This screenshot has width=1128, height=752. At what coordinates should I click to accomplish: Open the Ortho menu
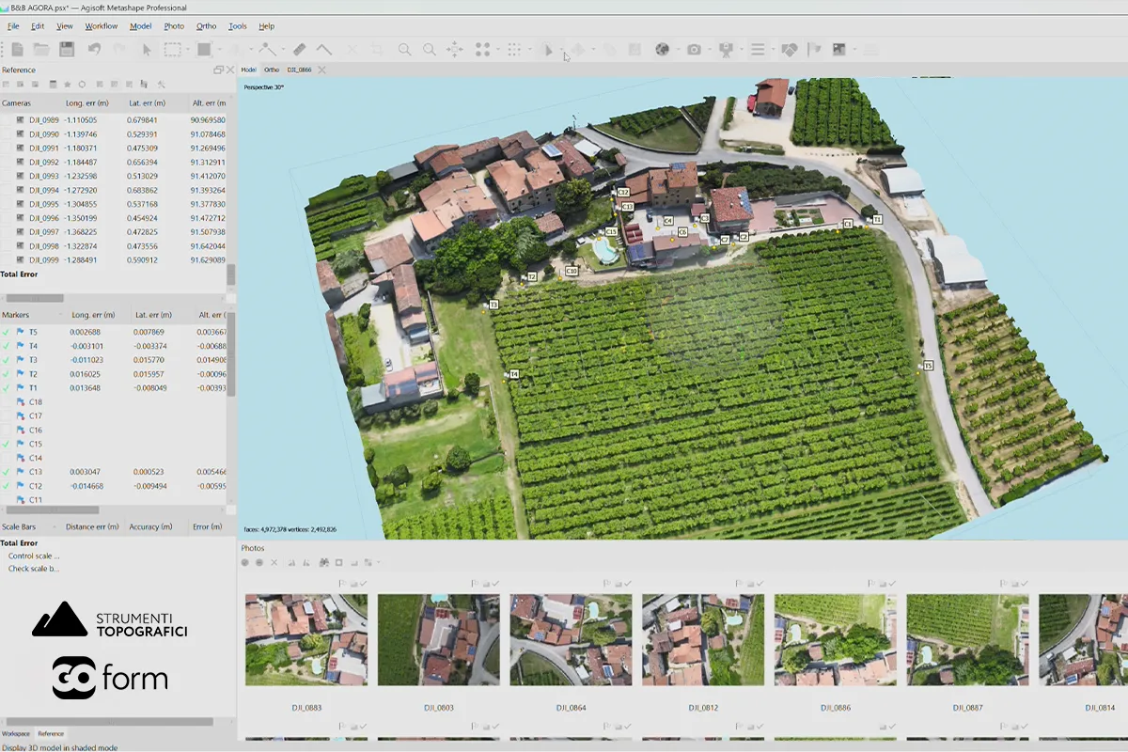click(206, 26)
